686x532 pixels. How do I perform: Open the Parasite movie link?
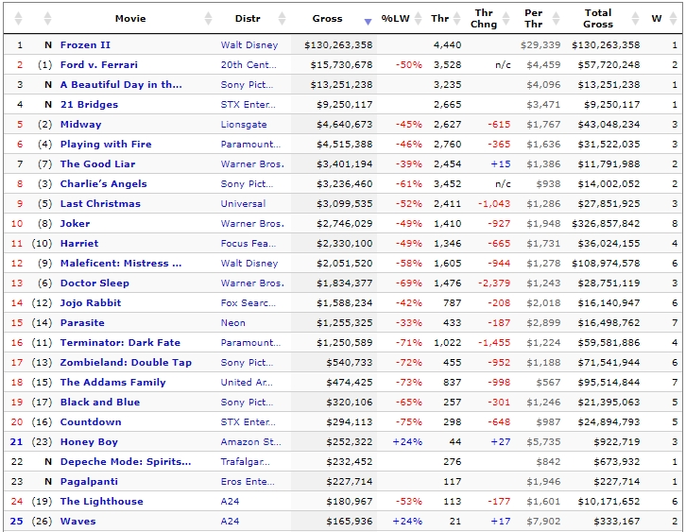[x=82, y=323]
